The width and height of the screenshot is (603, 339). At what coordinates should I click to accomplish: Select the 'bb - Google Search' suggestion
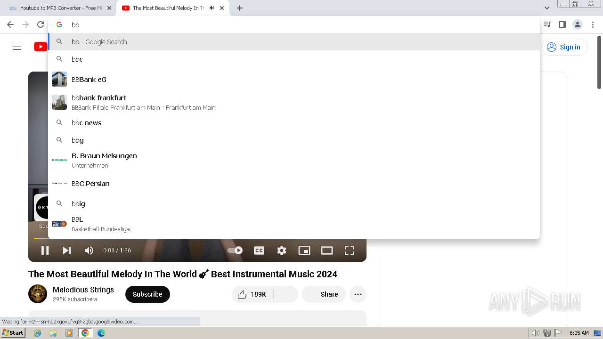pyautogui.click(x=294, y=42)
